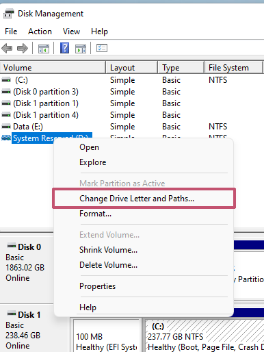Select the (C:) 237.77 GB NTFS partition
This screenshot has height=352, width=264.
pyautogui.click(x=204, y=336)
